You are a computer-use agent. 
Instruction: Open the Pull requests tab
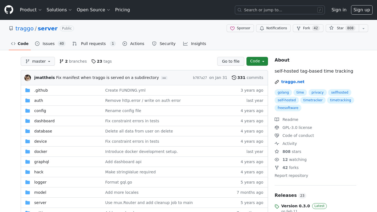click(x=94, y=44)
